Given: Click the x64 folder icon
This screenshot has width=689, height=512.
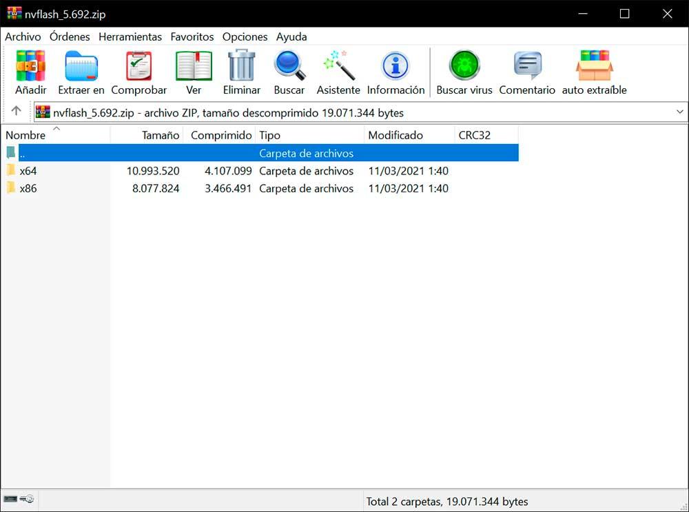Looking at the screenshot, I should [11, 170].
